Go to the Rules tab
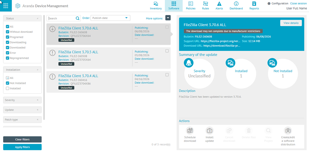The width and height of the screenshot is (309, 152). pos(205,6)
